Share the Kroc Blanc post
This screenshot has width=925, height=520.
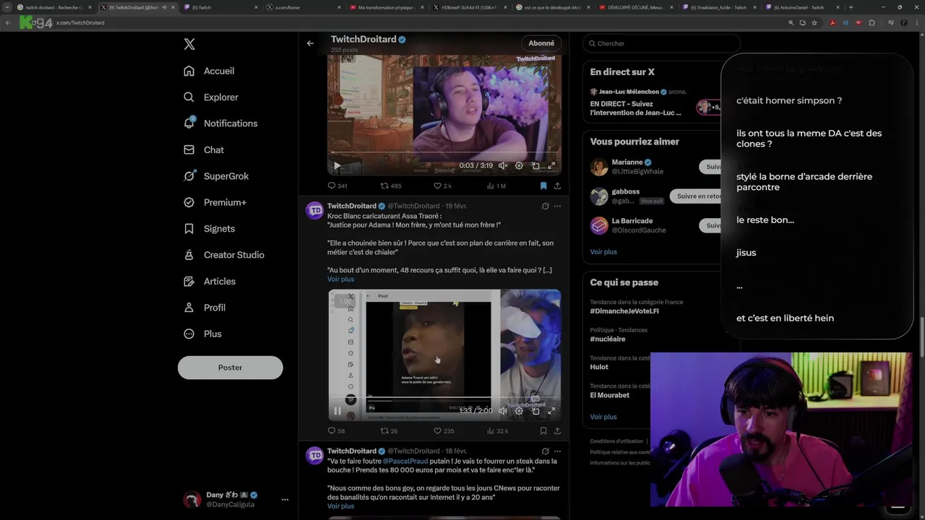tap(557, 430)
